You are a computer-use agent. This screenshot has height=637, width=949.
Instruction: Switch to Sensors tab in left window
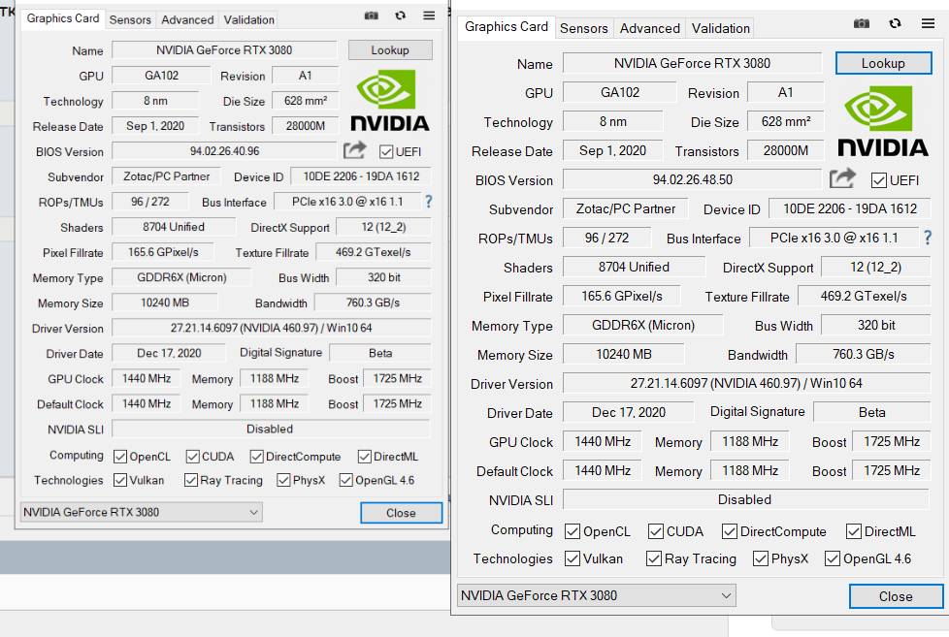click(130, 20)
